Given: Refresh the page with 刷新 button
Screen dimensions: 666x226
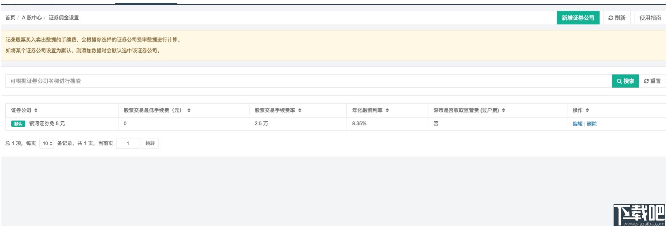Looking at the screenshot, I should [617, 18].
